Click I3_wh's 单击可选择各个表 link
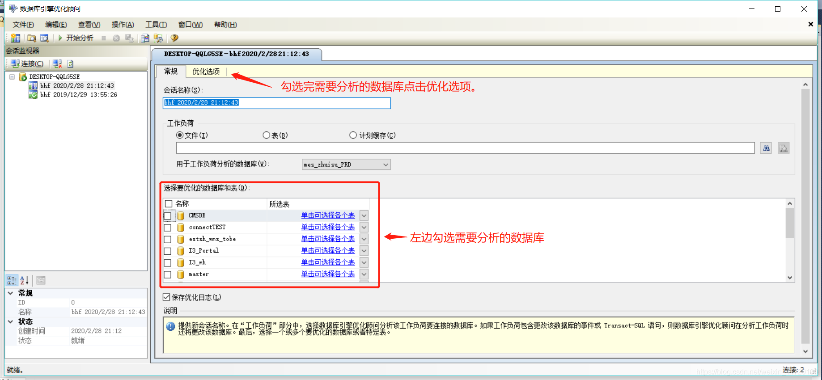This screenshot has width=822, height=380. pyautogui.click(x=328, y=262)
